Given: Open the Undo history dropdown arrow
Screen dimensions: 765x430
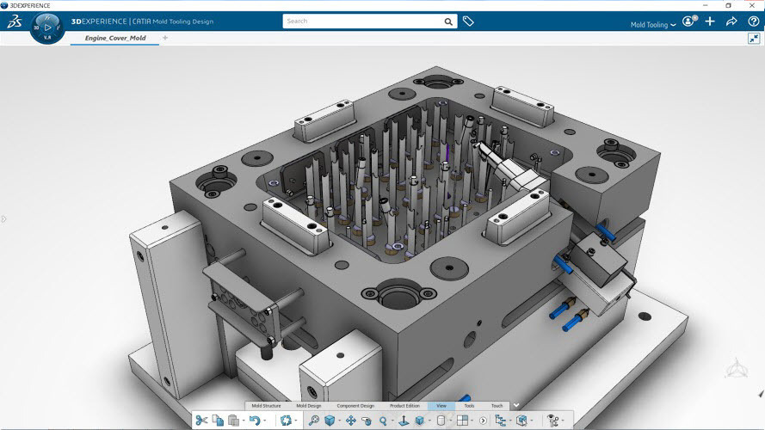Looking at the screenshot, I should (264, 421).
